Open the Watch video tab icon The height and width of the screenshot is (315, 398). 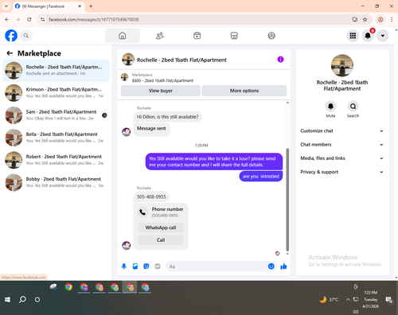197,36
